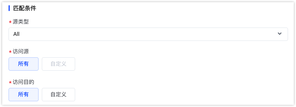Choose the greyed-out 自定义 option under 访问源
The width and height of the screenshot is (296, 107).
click(58, 64)
